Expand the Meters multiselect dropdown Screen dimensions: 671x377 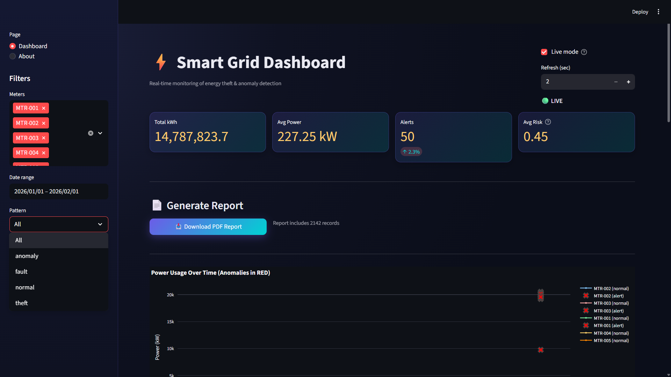pyautogui.click(x=100, y=133)
